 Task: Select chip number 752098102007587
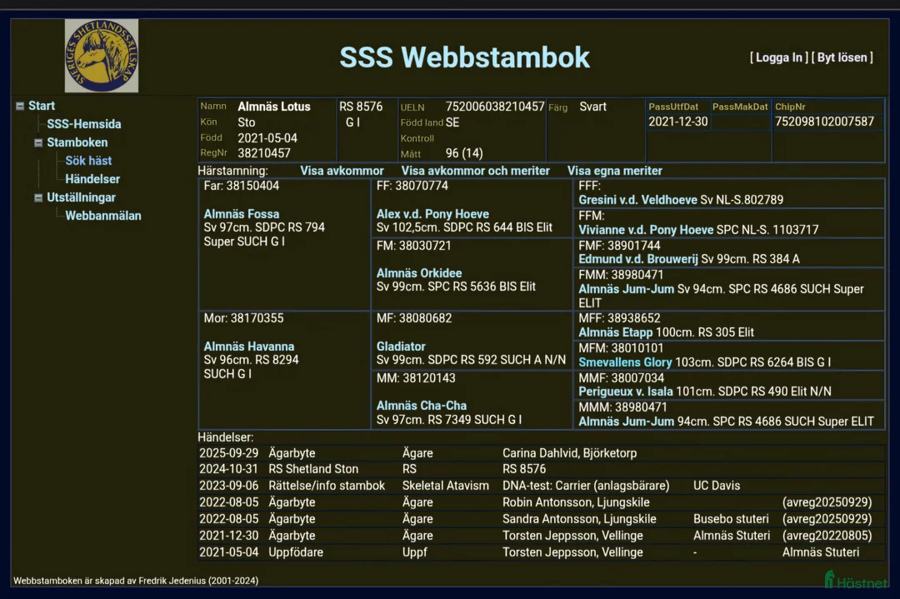tap(824, 121)
